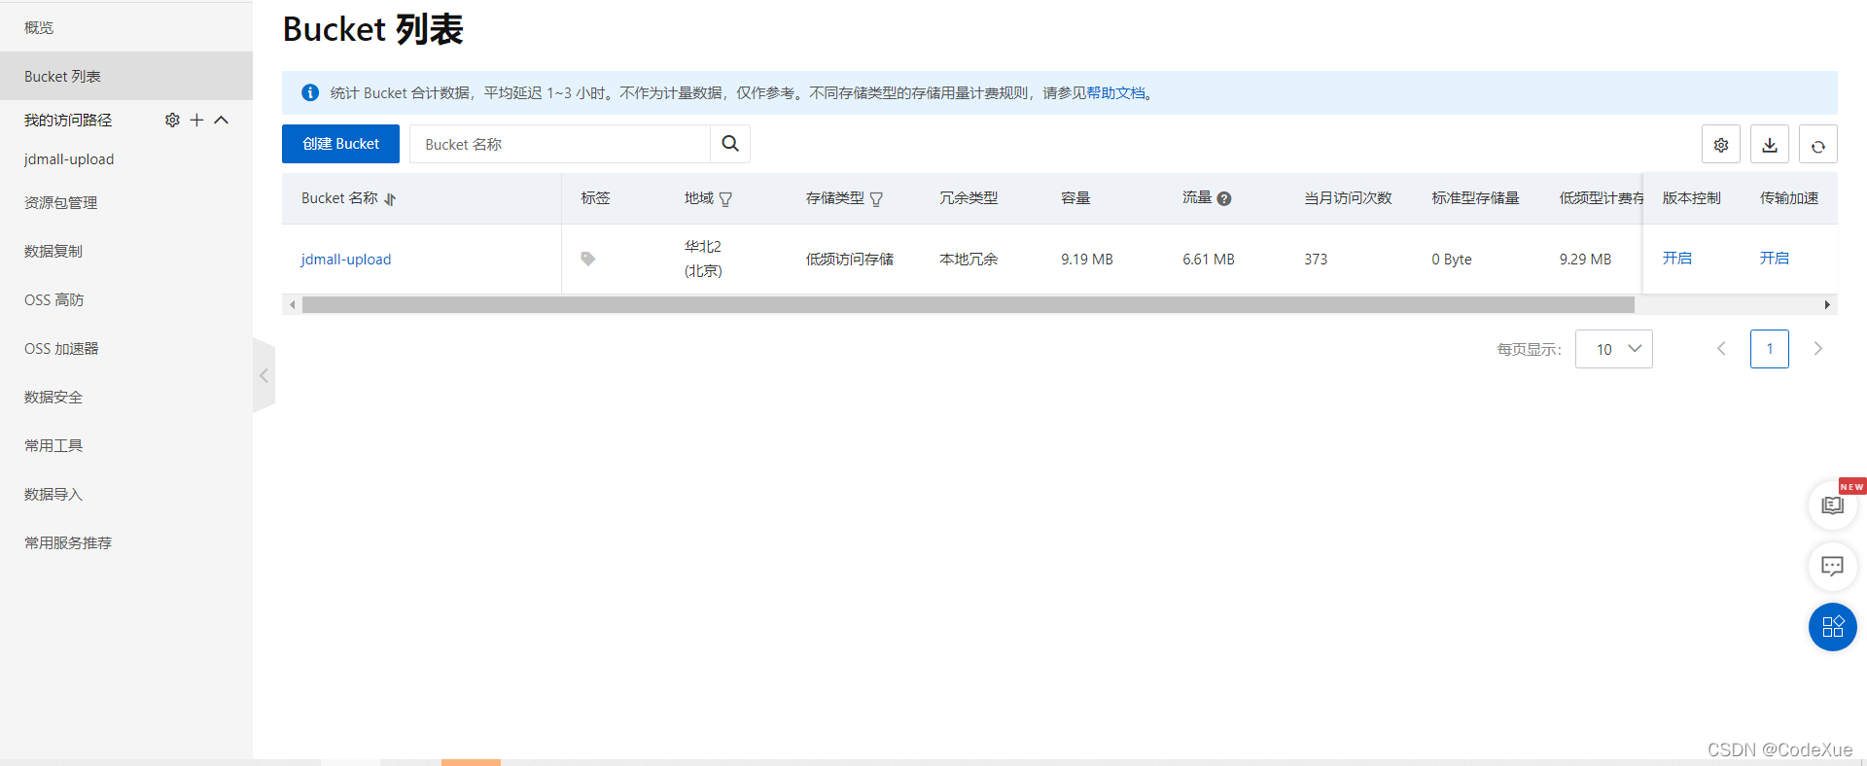Click the 6.61 MB traffic value

click(1209, 260)
